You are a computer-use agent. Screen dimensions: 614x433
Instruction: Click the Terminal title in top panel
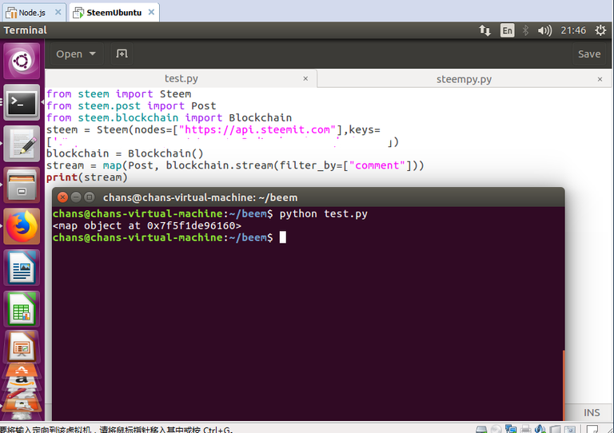pos(25,30)
